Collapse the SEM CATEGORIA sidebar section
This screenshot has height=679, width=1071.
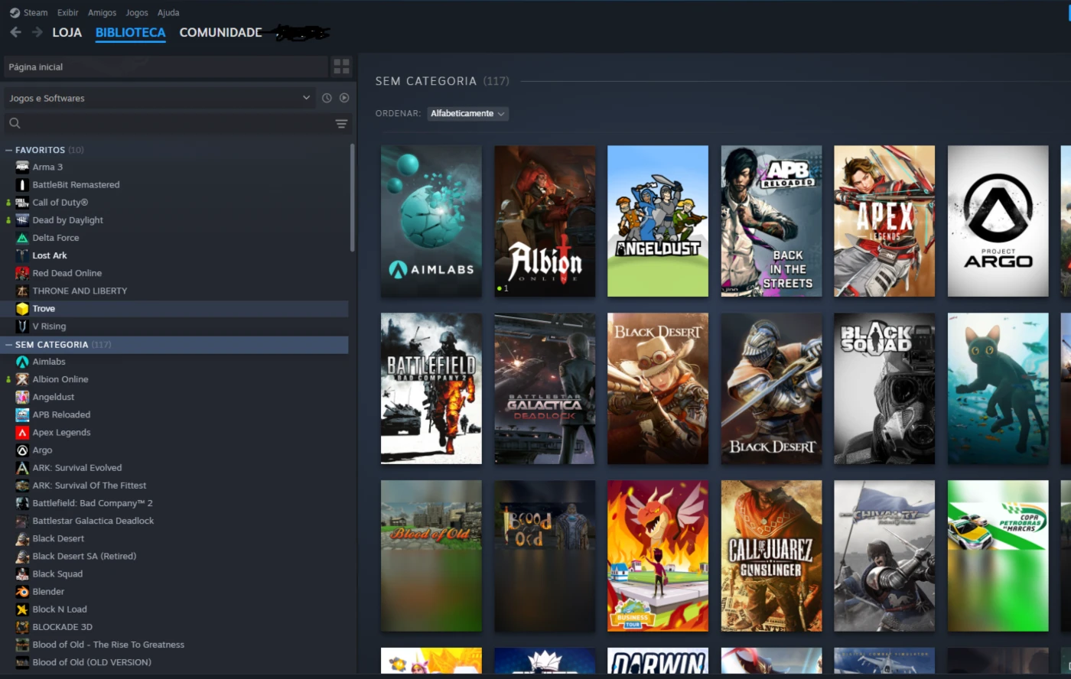point(9,345)
